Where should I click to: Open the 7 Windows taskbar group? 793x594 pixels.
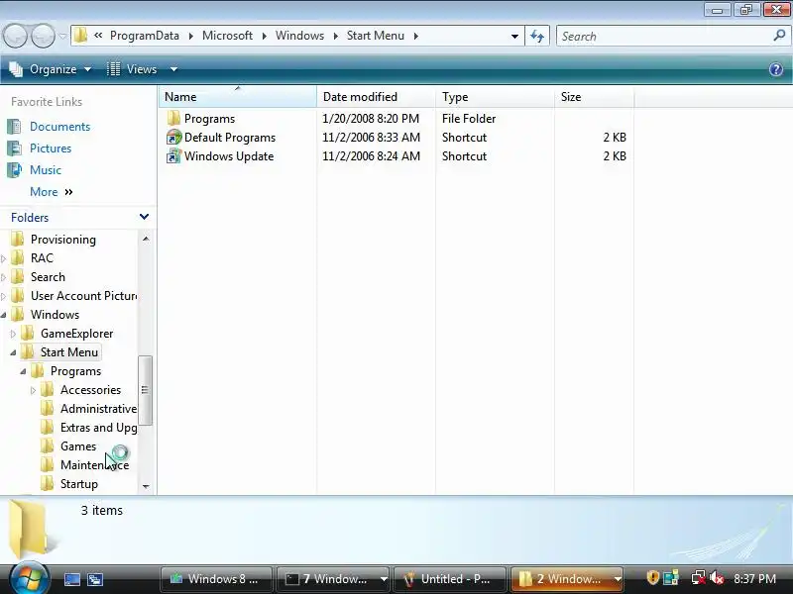(x=333, y=579)
